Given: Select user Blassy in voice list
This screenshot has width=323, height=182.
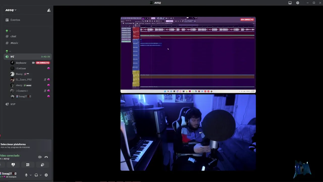Looking at the screenshot, I should (x=19, y=74).
